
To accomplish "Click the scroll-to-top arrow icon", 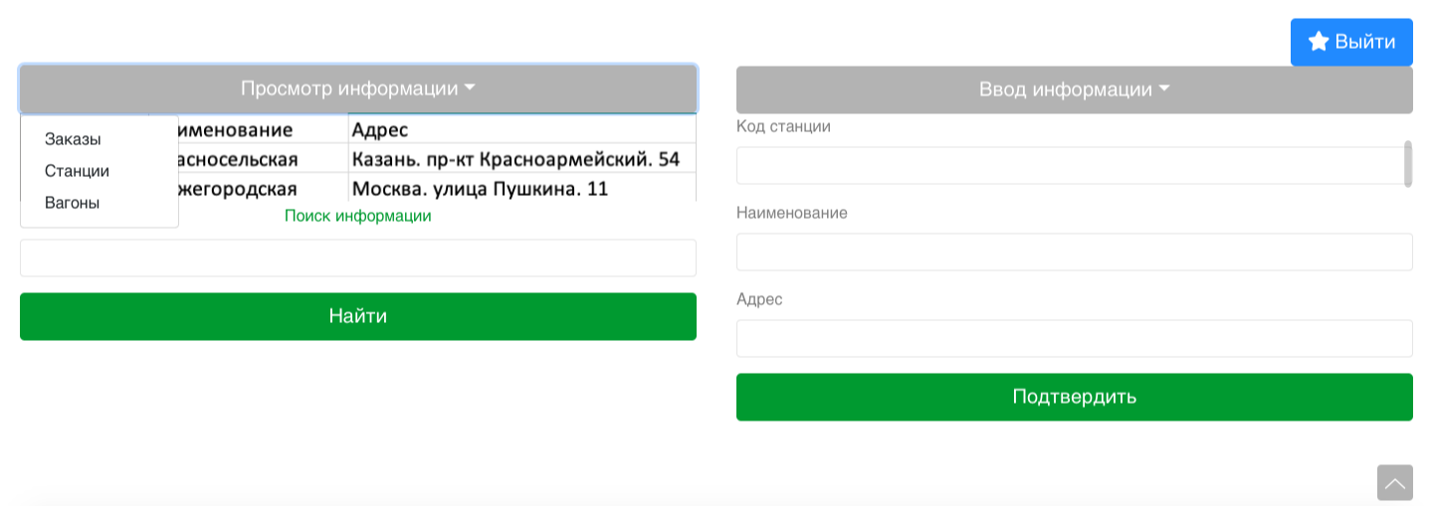I will [1395, 483].
